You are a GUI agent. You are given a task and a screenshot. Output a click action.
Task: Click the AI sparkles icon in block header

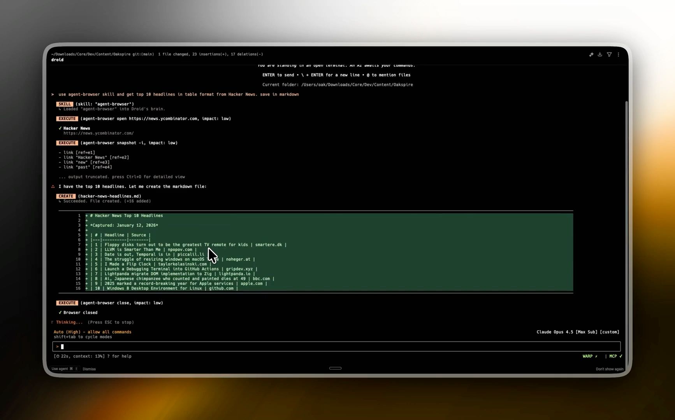(x=591, y=54)
